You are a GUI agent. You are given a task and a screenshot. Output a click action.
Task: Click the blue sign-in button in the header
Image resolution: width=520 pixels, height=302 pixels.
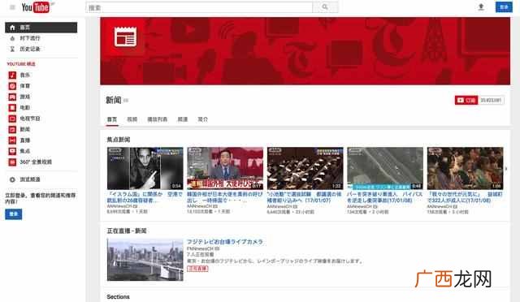pos(504,7)
